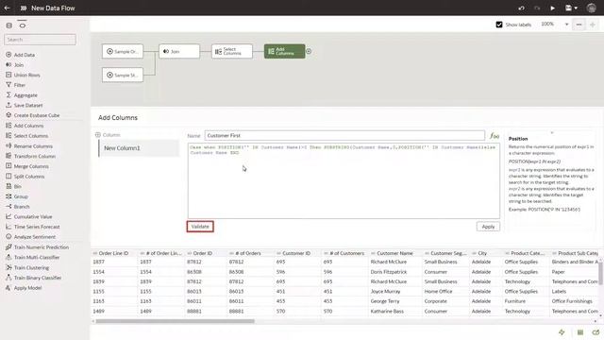Select the Create Essbase Cube step
Viewport: 604px width, 340px height.
click(x=33, y=115)
